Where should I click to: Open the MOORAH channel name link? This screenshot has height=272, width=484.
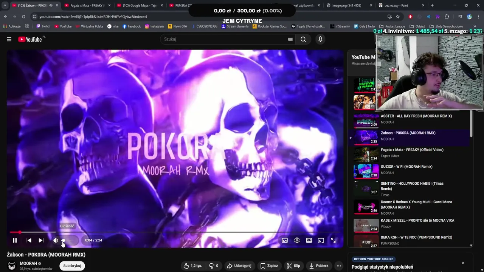click(x=28, y=263)
